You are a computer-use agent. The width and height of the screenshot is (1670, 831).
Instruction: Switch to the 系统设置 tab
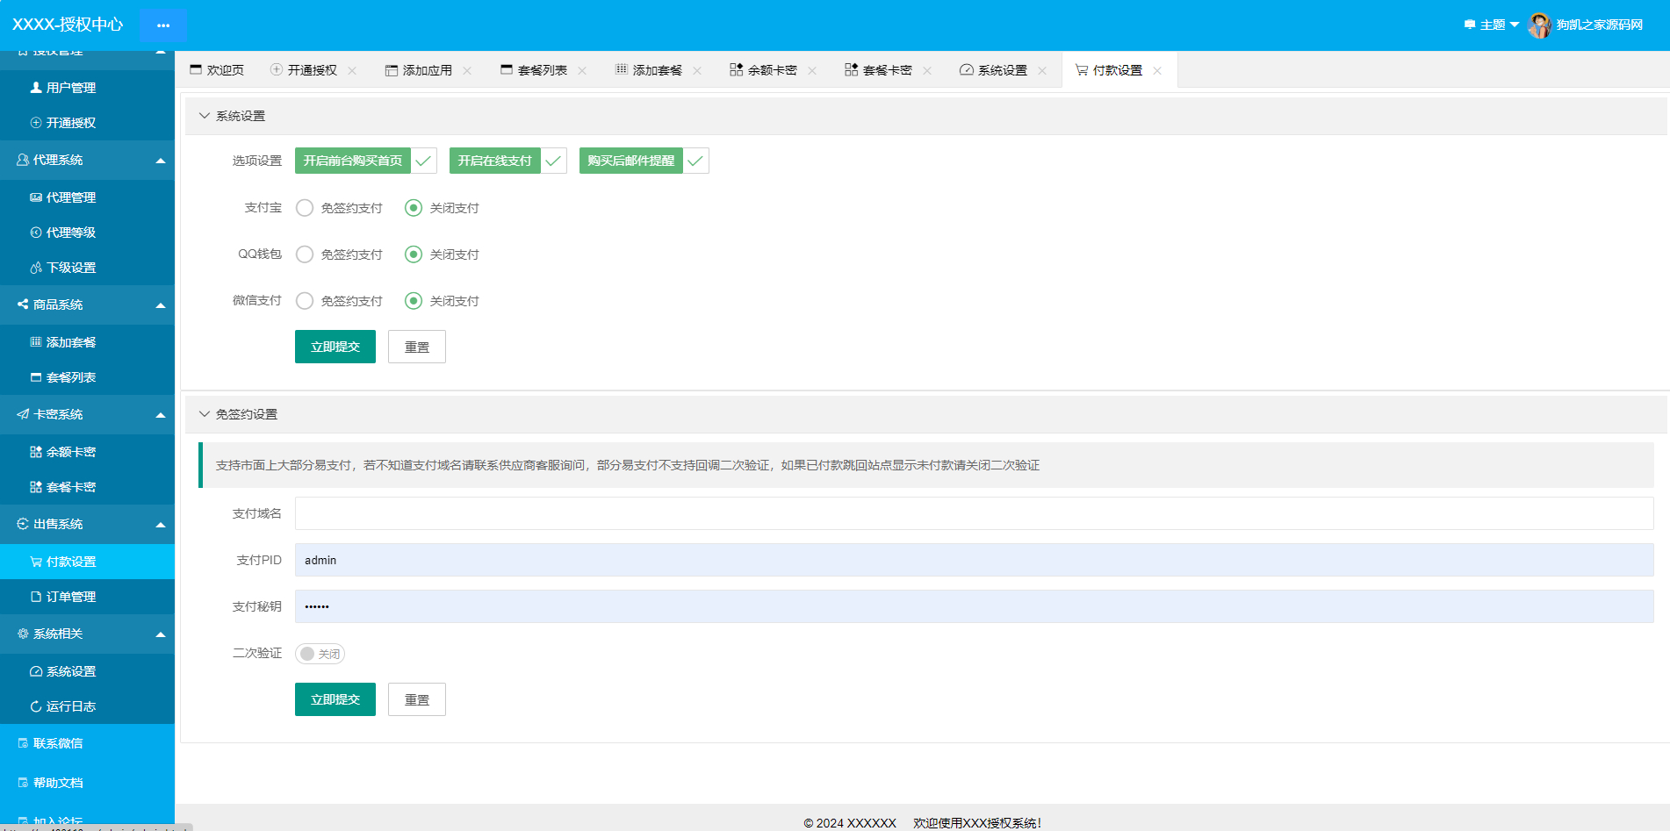click(x=1001, y=70)
